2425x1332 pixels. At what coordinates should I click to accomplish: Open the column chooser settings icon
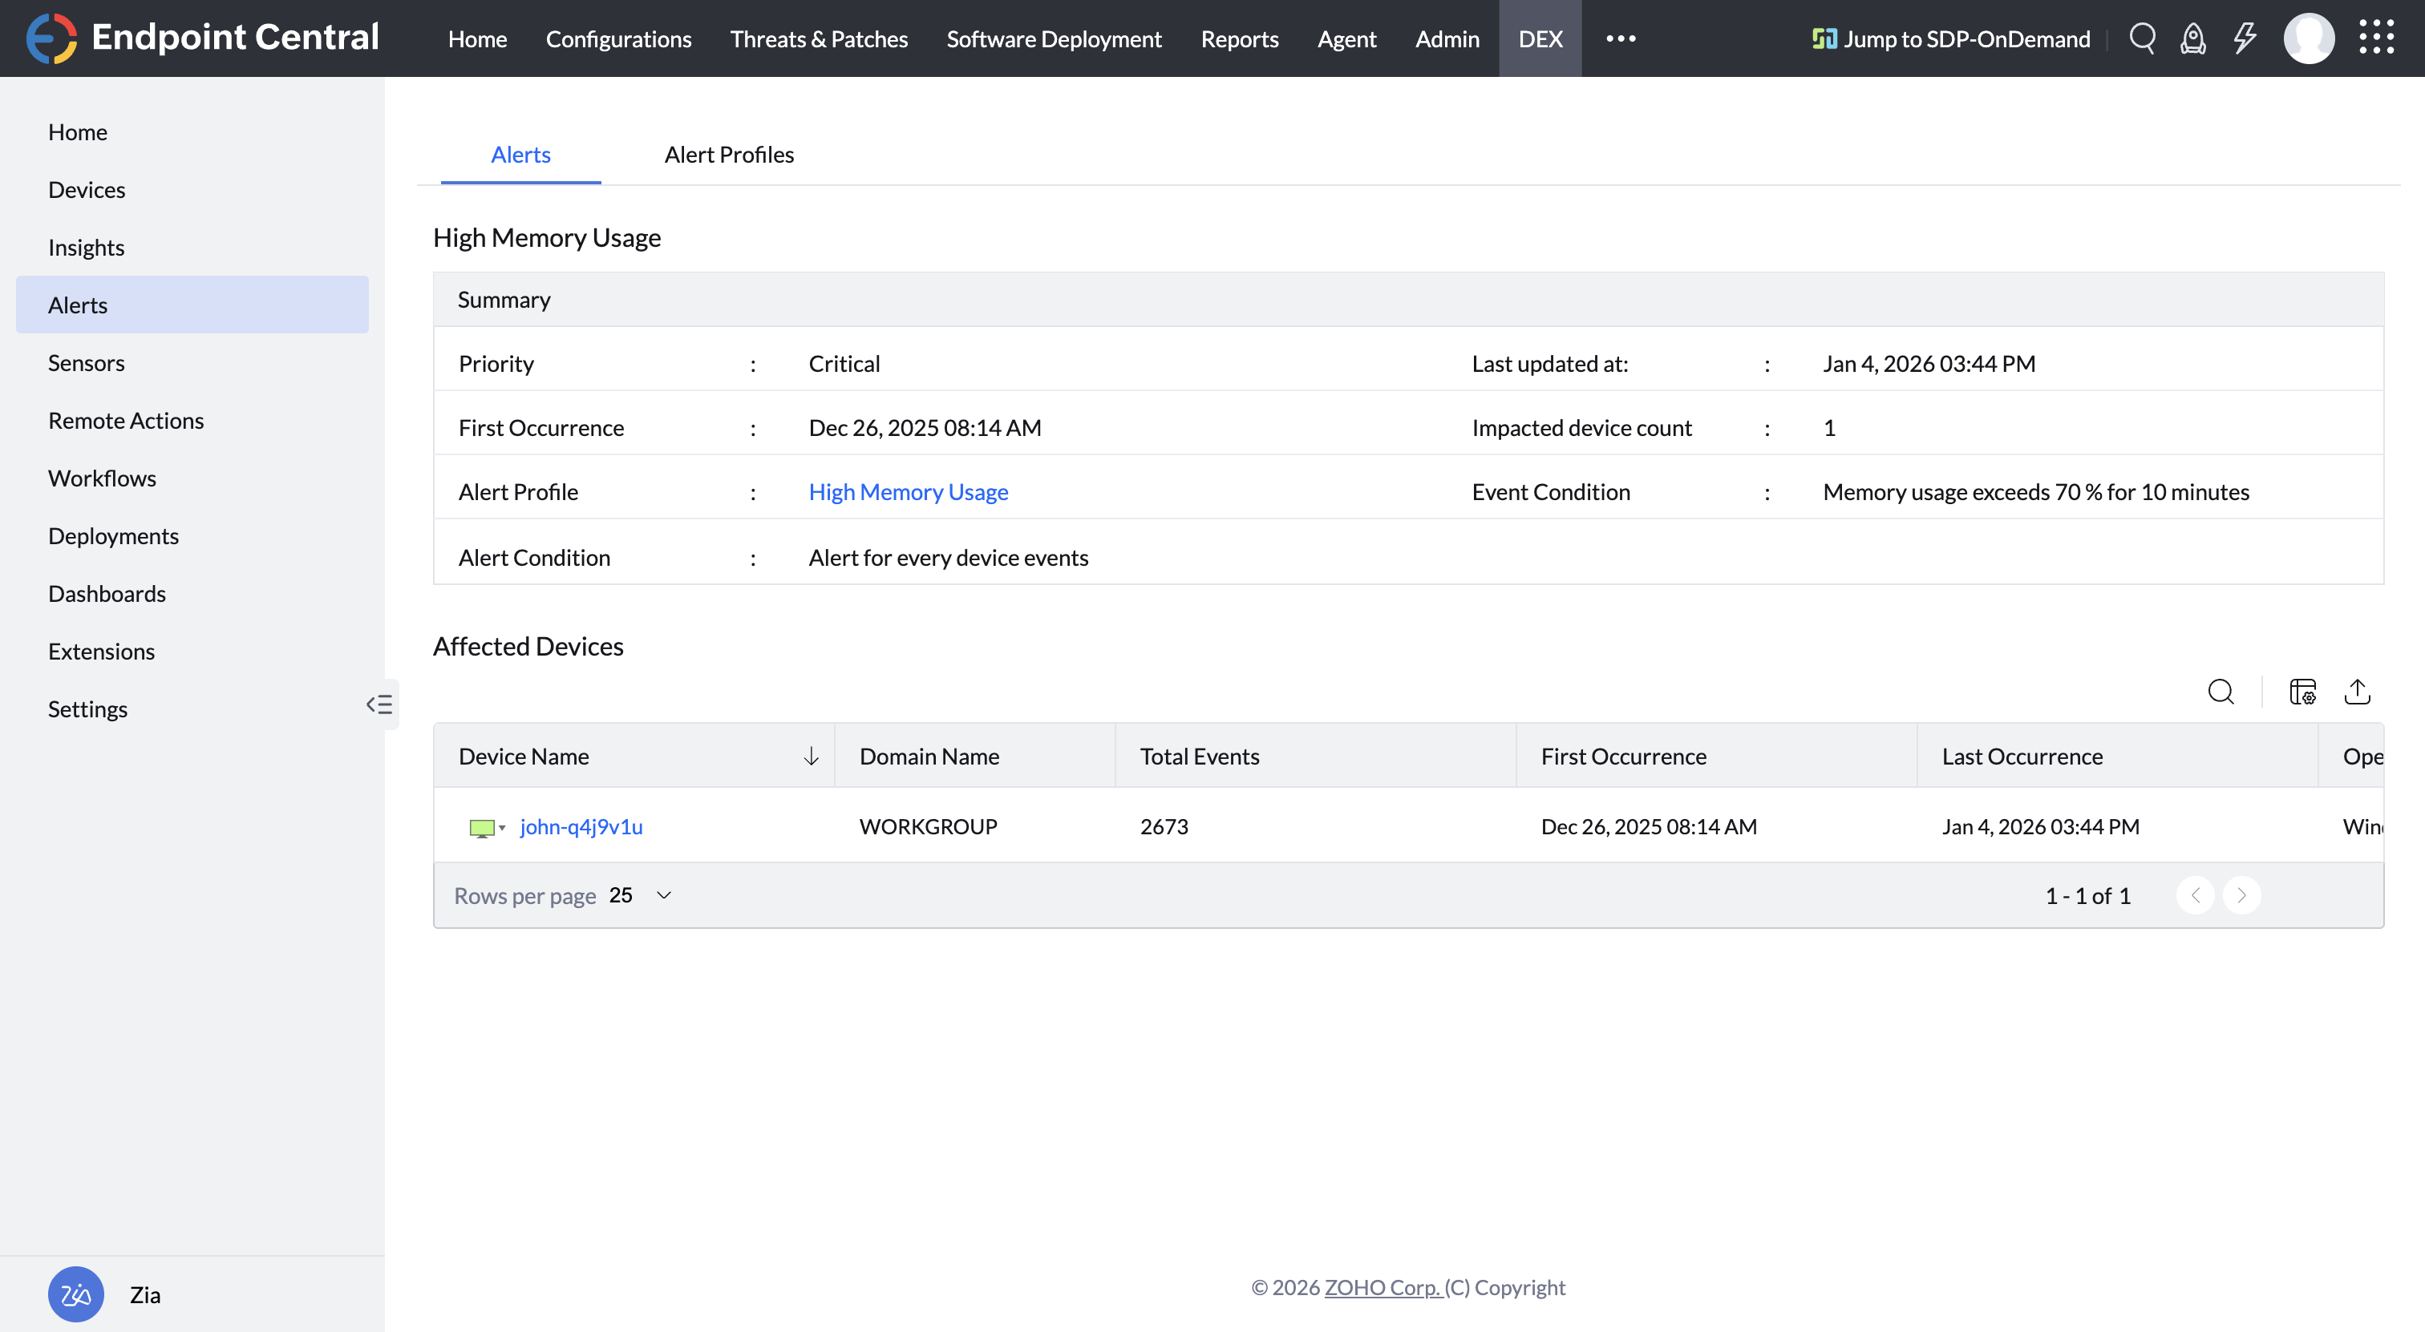2302,692
